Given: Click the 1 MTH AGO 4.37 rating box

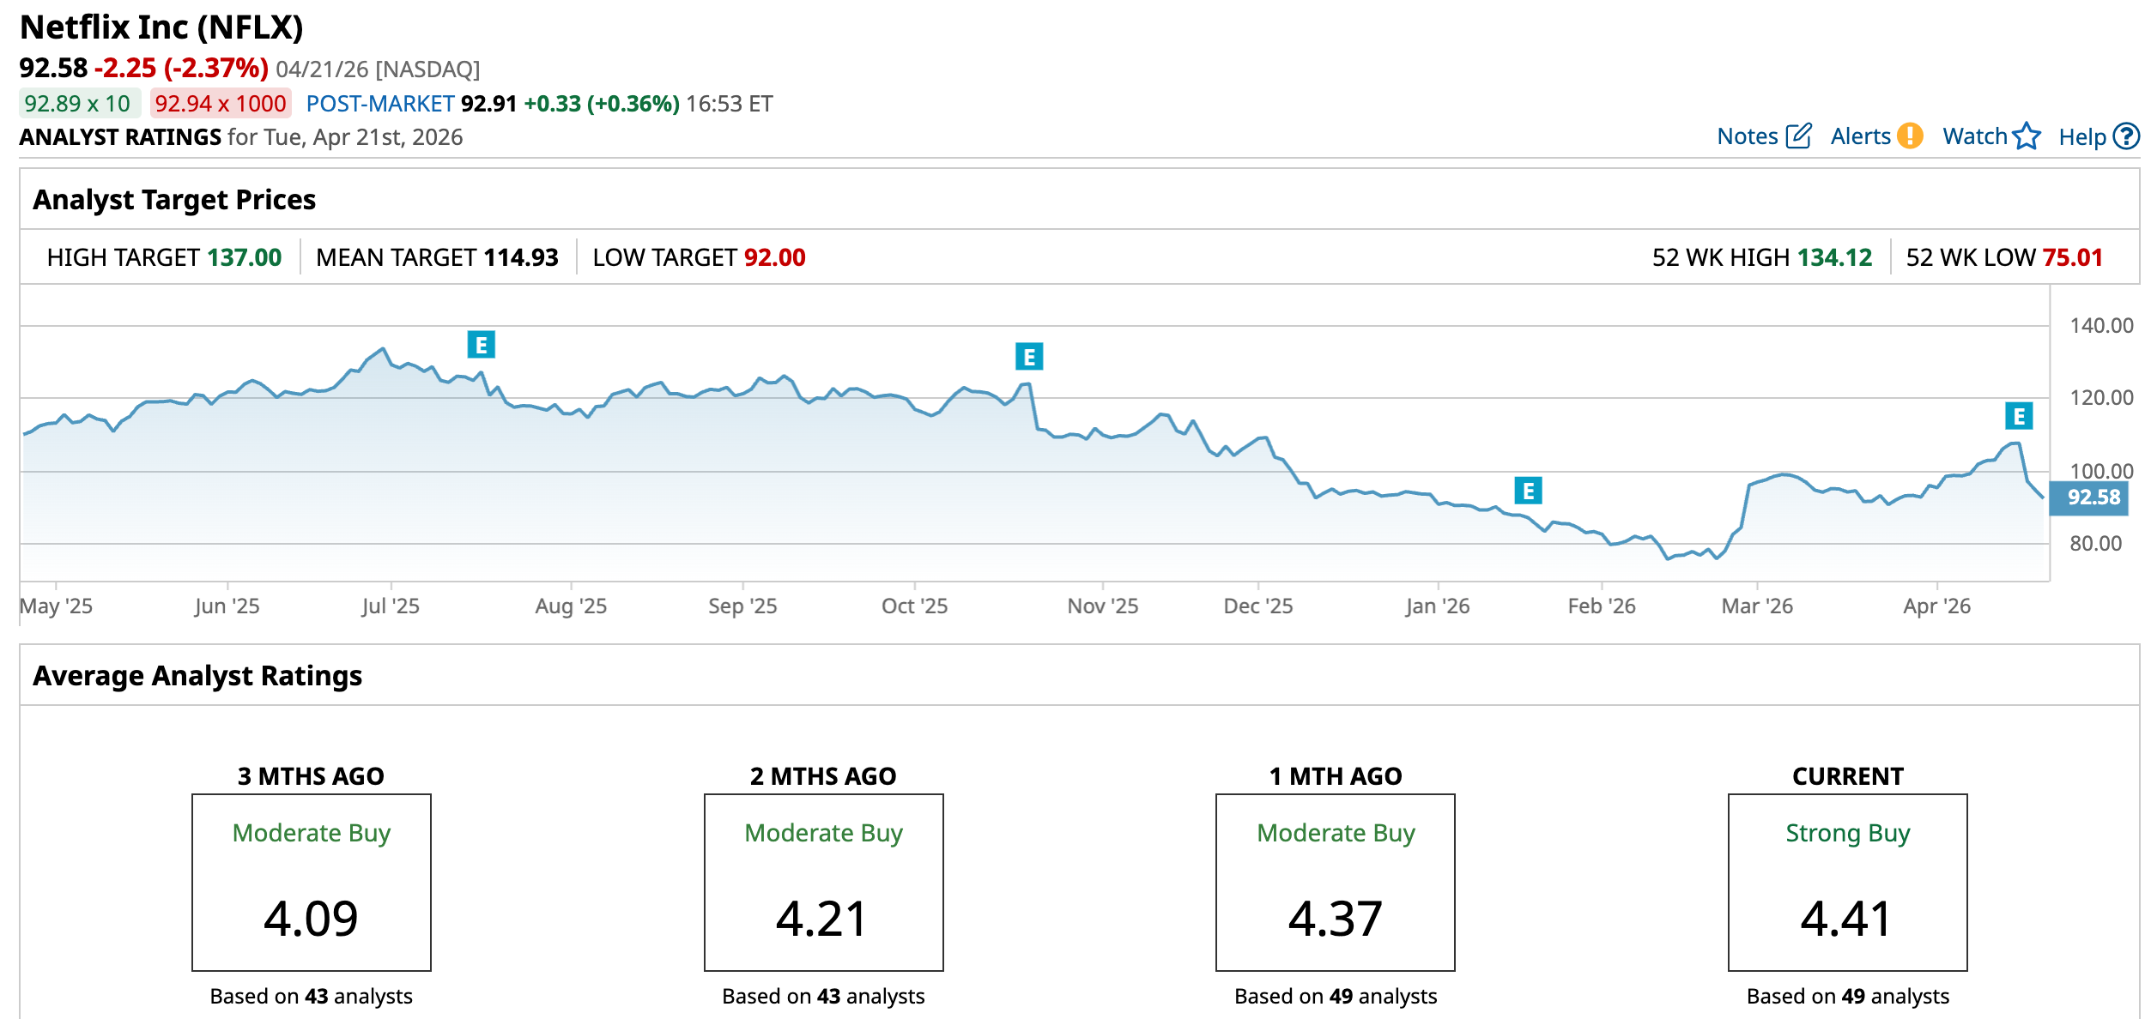Looking at the screenshot, I should [x=1335, y=882].
